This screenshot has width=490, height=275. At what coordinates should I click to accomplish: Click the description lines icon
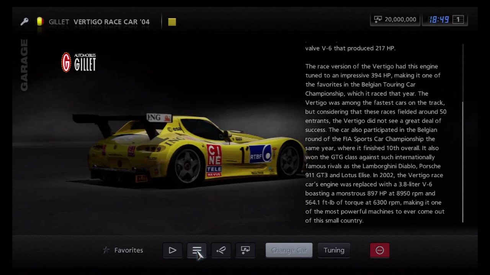click(x=197, y=250)
